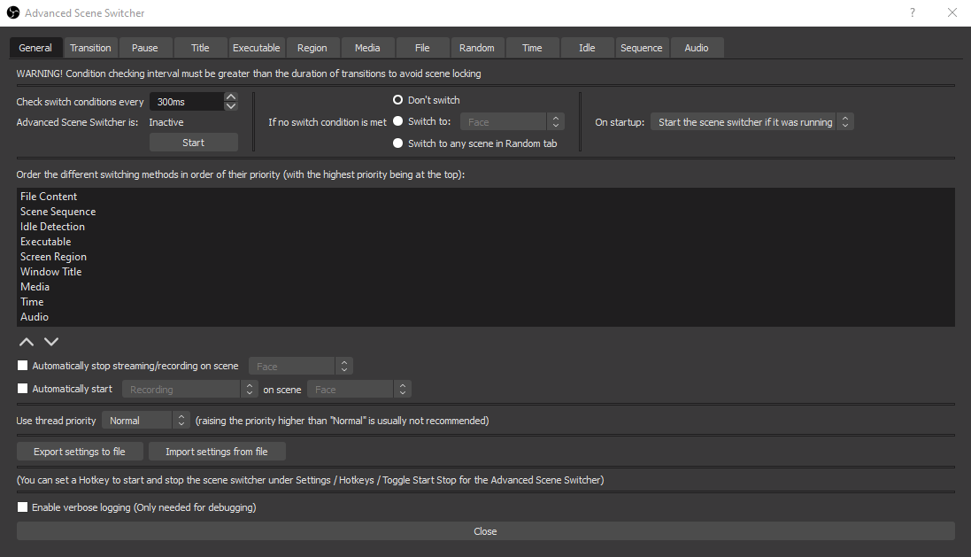971x557 pixels.
Task: Select Window Title in the priority list
Action: (485, 271)
